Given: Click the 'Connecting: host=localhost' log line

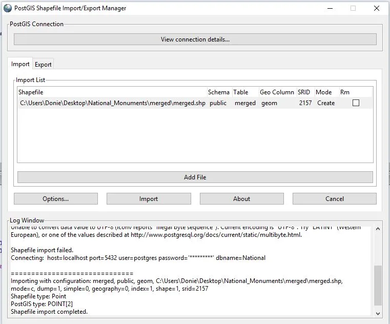Looking at the screenshot, I should (138, 258).
